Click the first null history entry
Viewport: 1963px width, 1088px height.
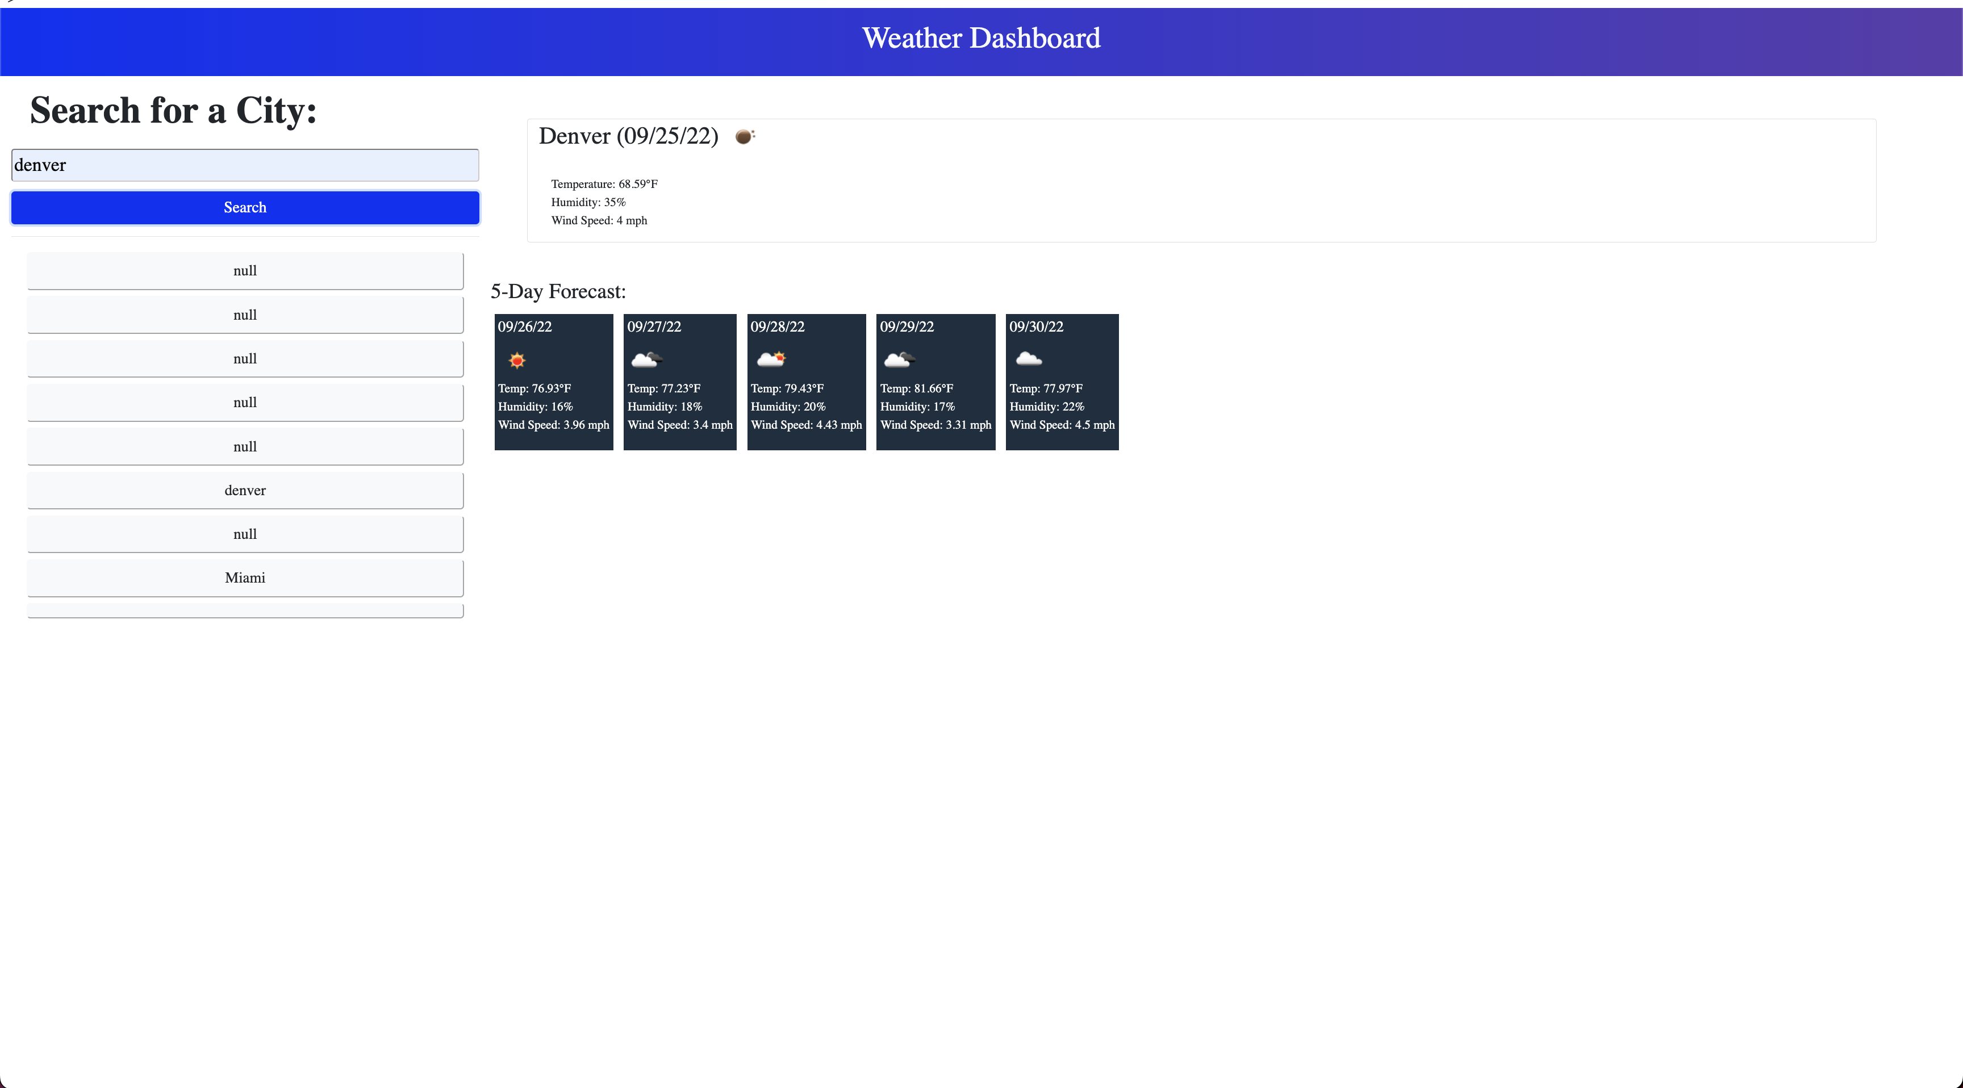tap(245, 270)
